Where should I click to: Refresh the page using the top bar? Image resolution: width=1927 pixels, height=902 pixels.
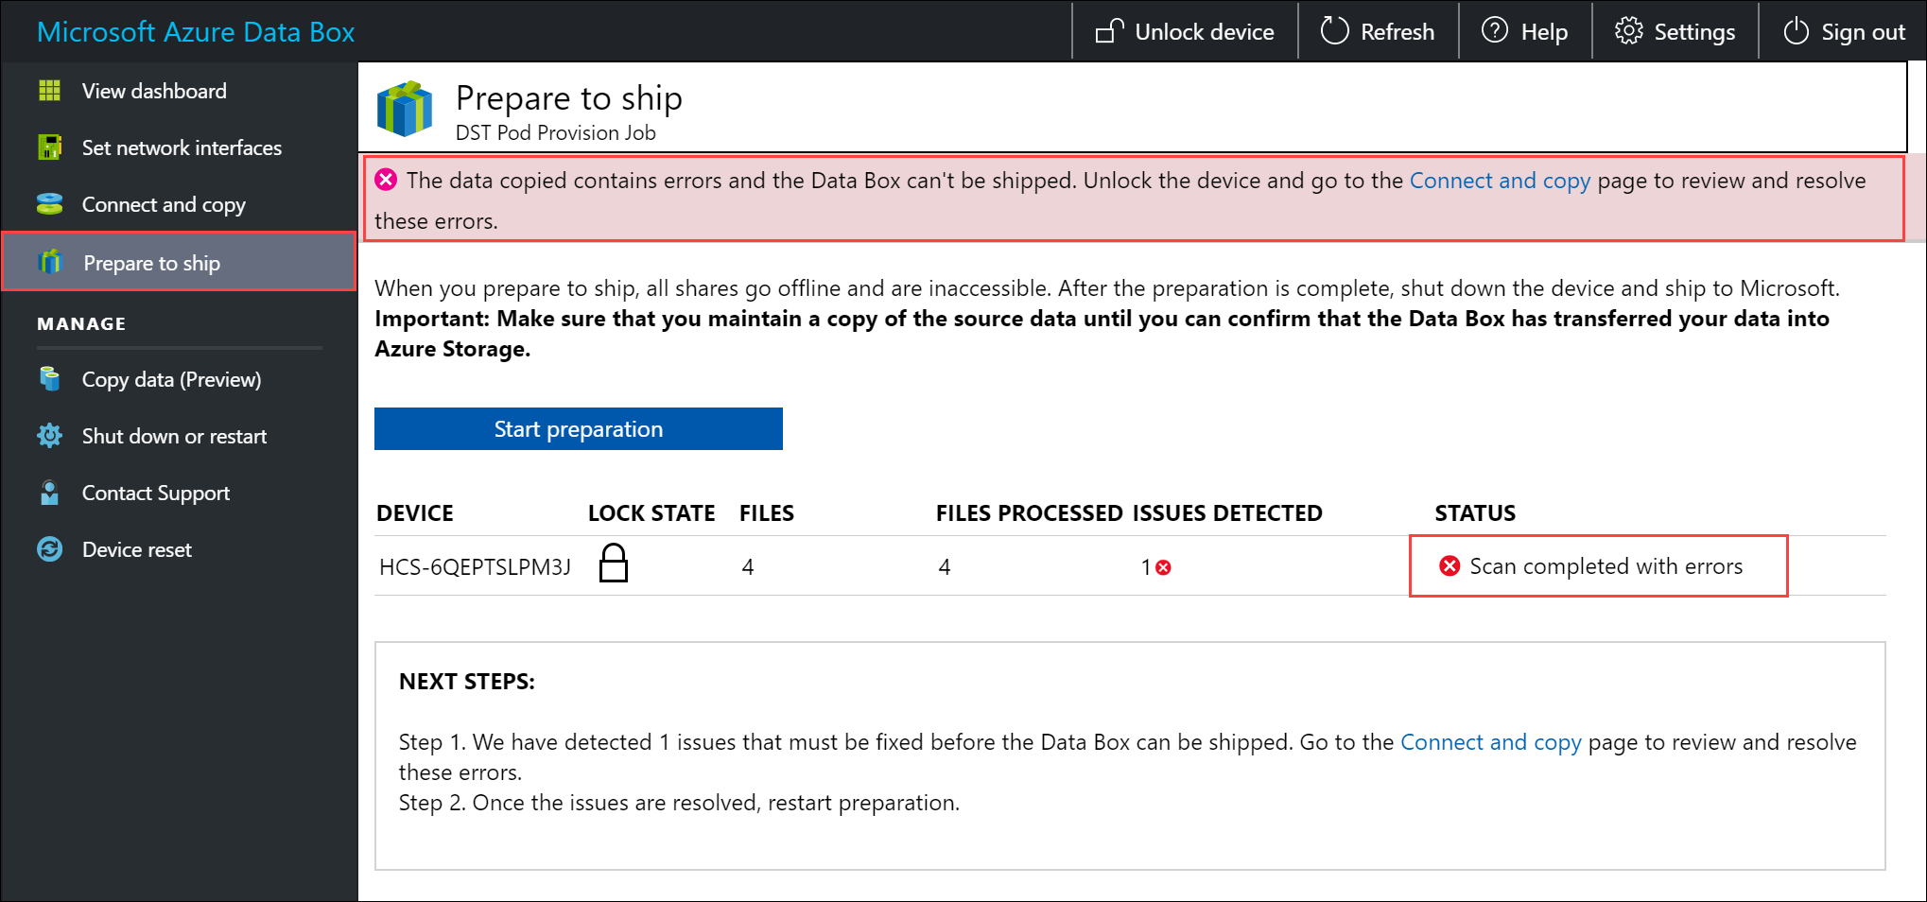(1378, 32)
